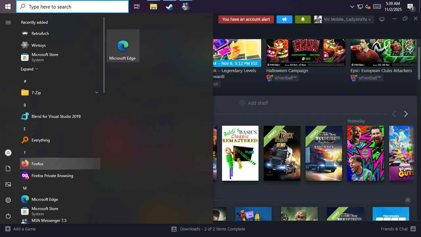Click Add shelf in Steam library
This screenshot has height=237, width=421.
[254, 103]
